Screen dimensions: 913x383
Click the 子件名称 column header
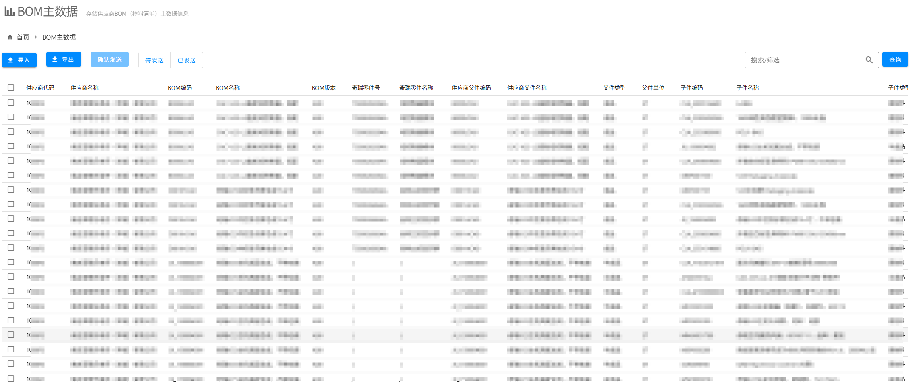click(x=747, y=88)
